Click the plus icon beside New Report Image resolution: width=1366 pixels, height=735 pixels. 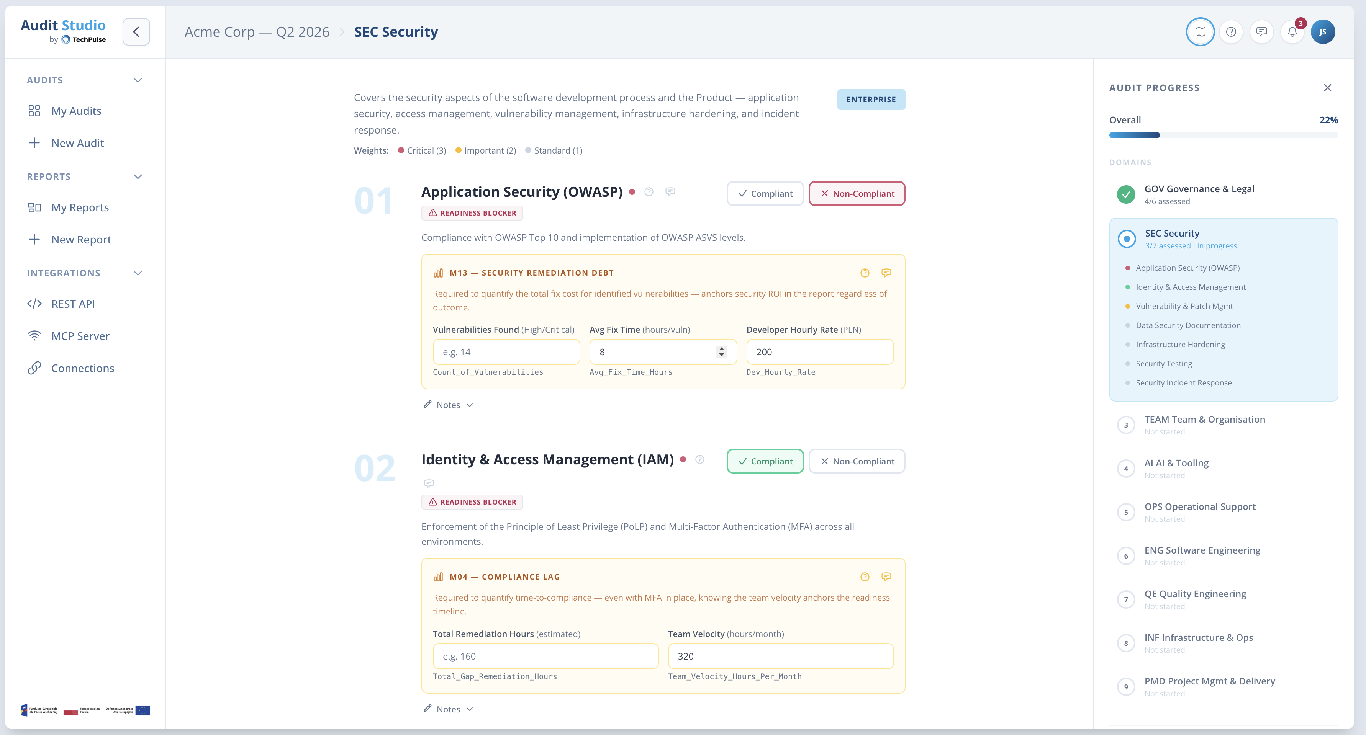(x=34, y=240)
